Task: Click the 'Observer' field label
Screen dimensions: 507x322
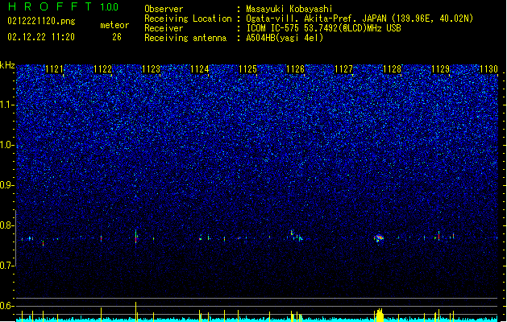Action: pyautogui.click(x=164, y=9)
